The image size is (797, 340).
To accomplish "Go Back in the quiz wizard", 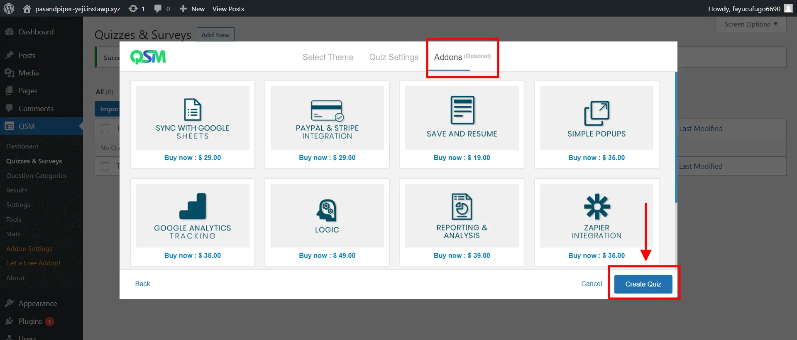I will 142,284.
